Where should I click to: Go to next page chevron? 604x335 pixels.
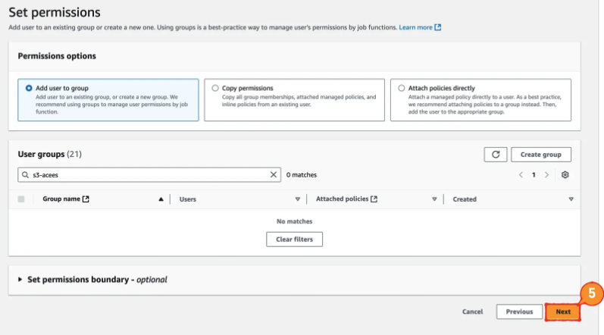click(x=547, y=174)
